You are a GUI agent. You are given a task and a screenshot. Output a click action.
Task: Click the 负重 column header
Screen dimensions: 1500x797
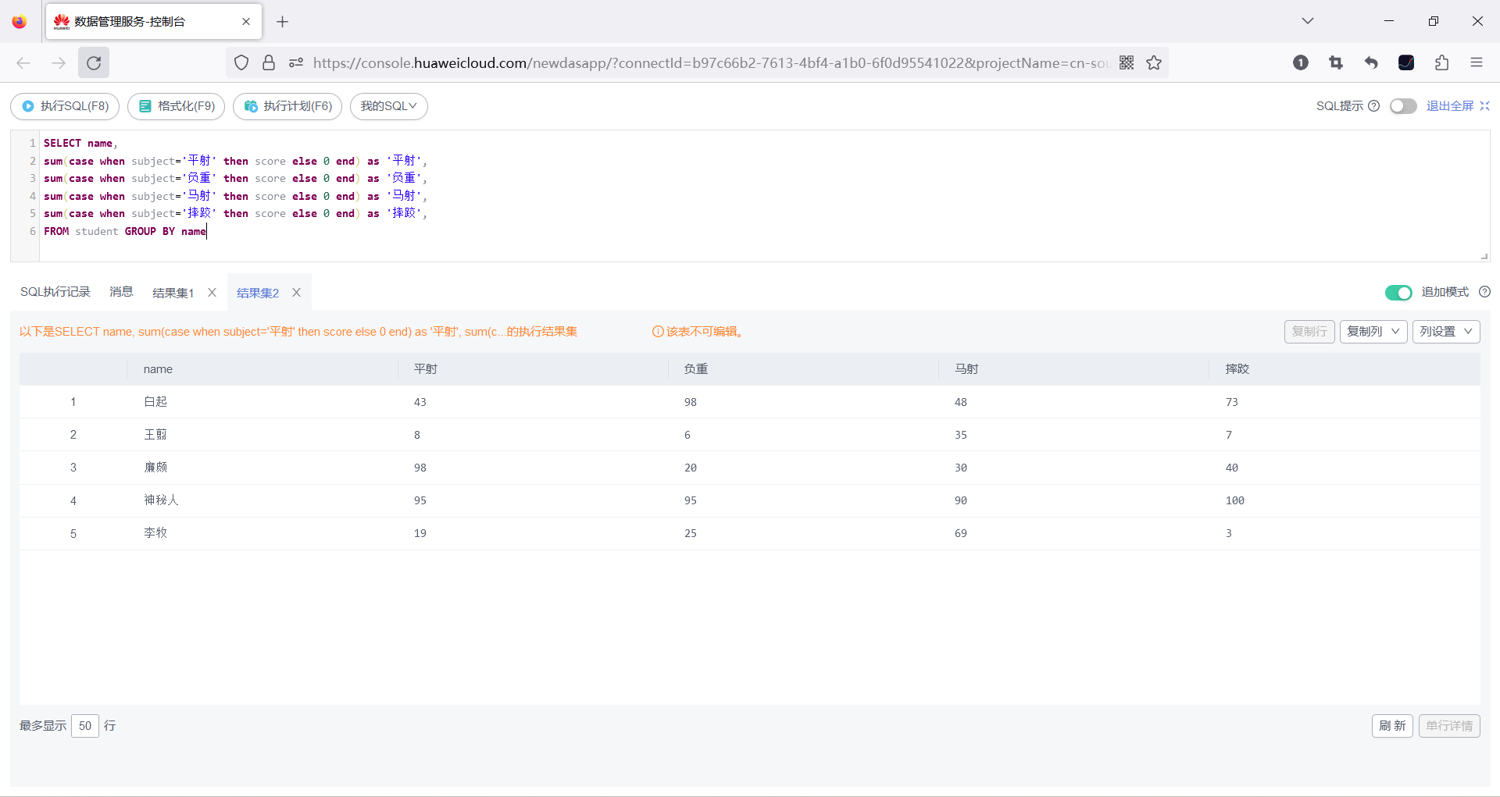tap(803, 369)
